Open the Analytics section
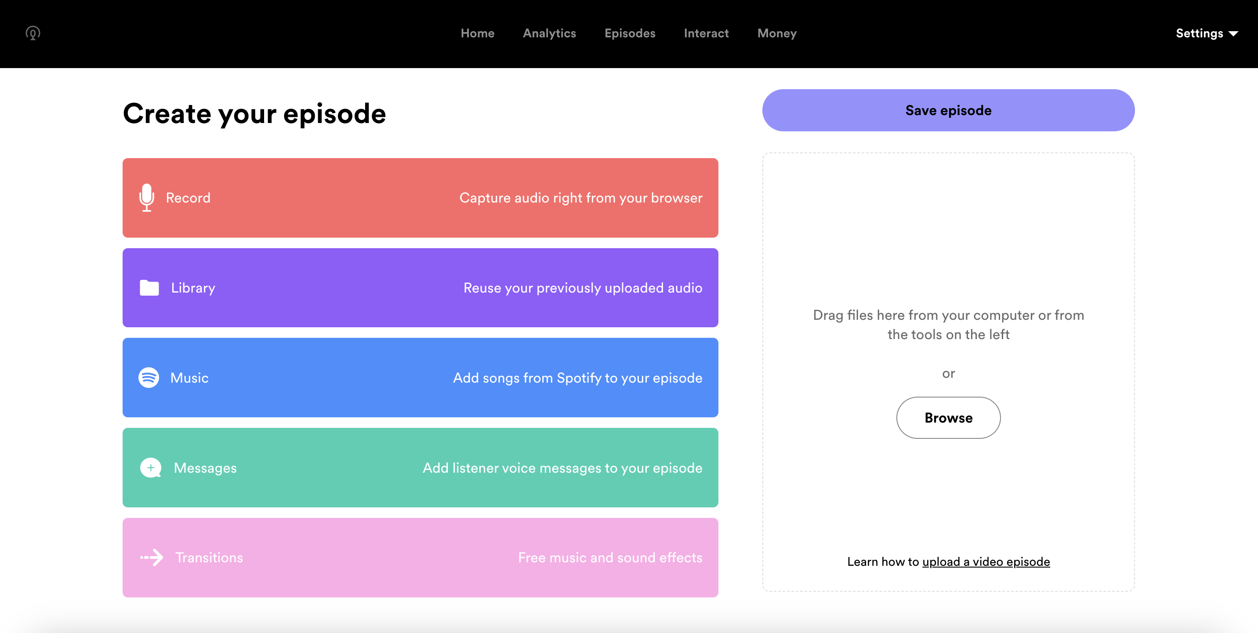This screenshot has height=633, width=1258. point(549,33)
